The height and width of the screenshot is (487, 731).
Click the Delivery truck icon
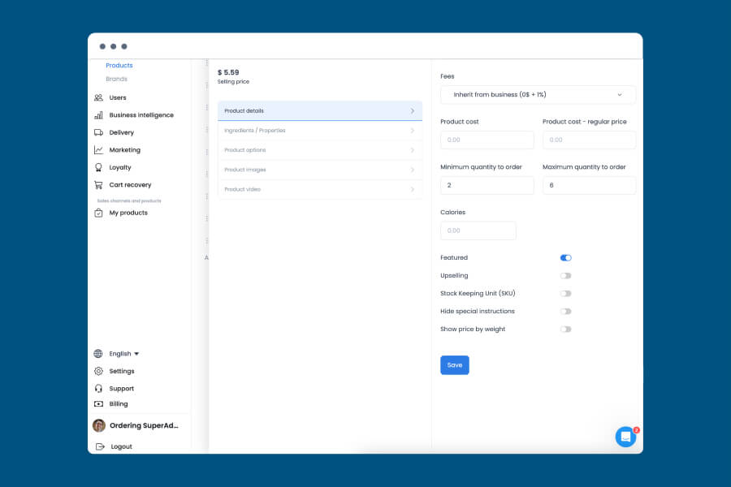98,132
